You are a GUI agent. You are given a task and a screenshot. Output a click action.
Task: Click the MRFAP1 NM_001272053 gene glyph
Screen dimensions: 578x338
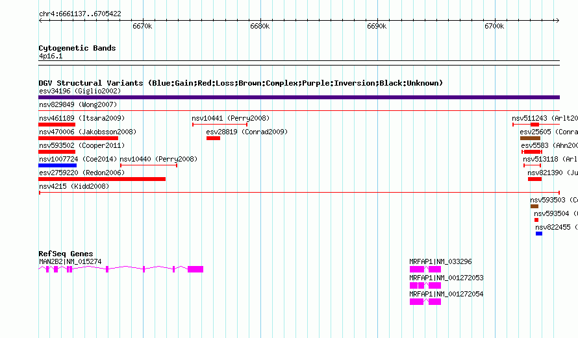(425, 285)
